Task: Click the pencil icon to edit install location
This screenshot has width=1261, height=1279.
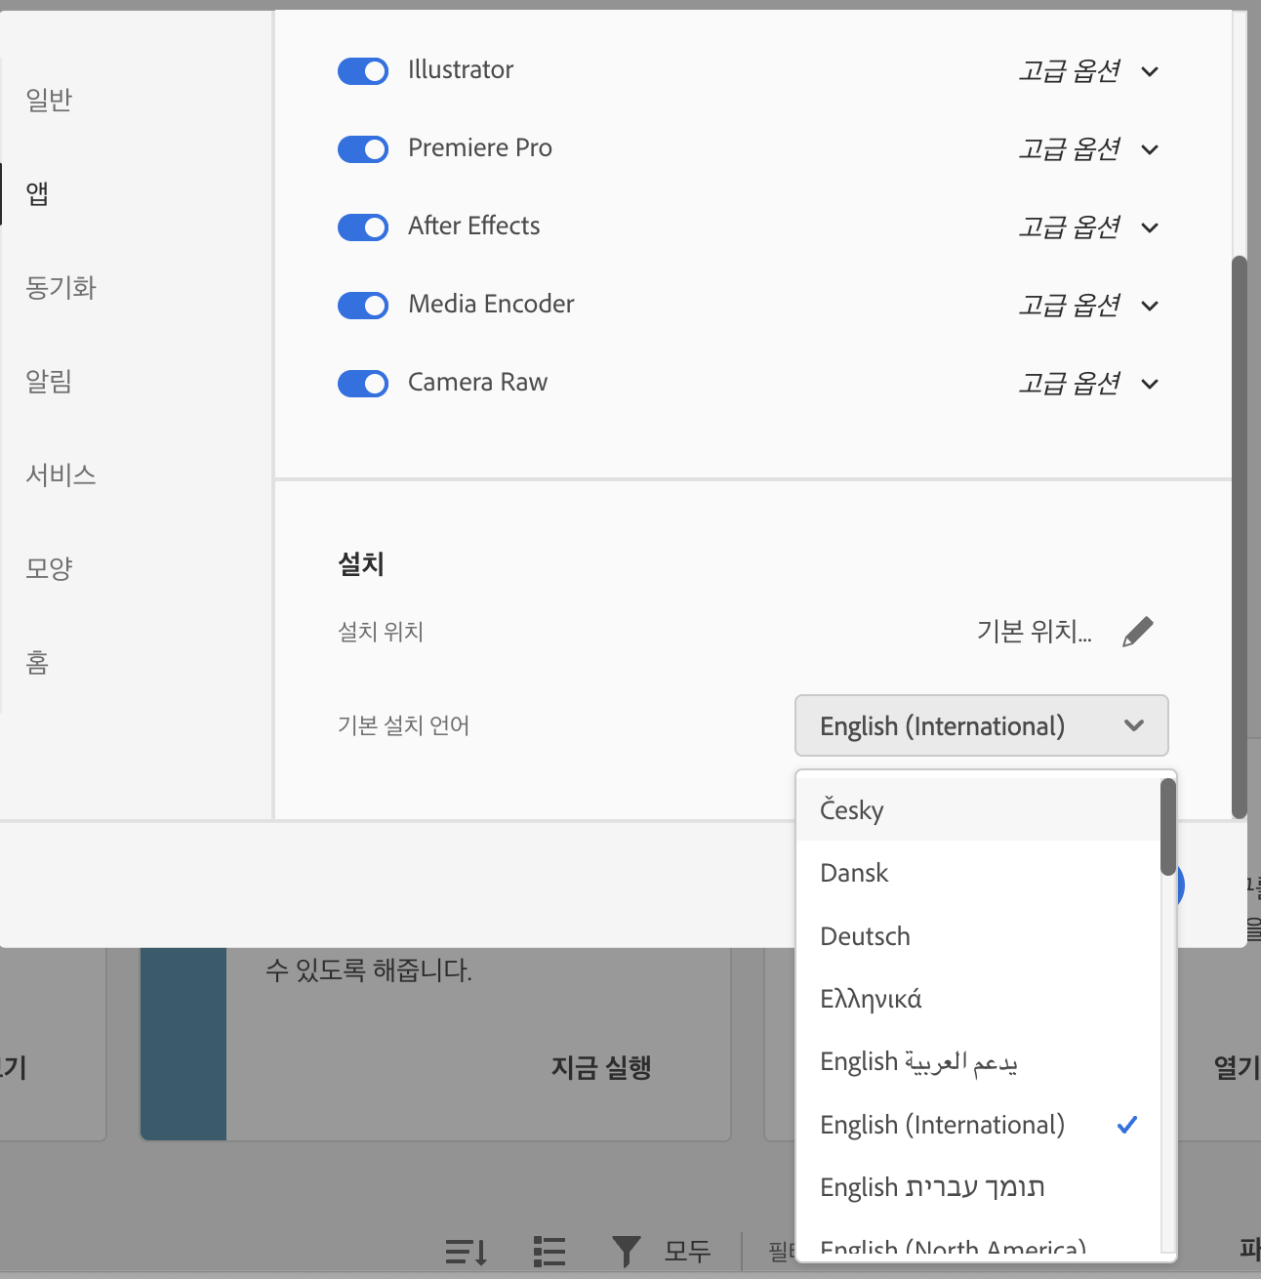Action: (x=1137, y=632)
